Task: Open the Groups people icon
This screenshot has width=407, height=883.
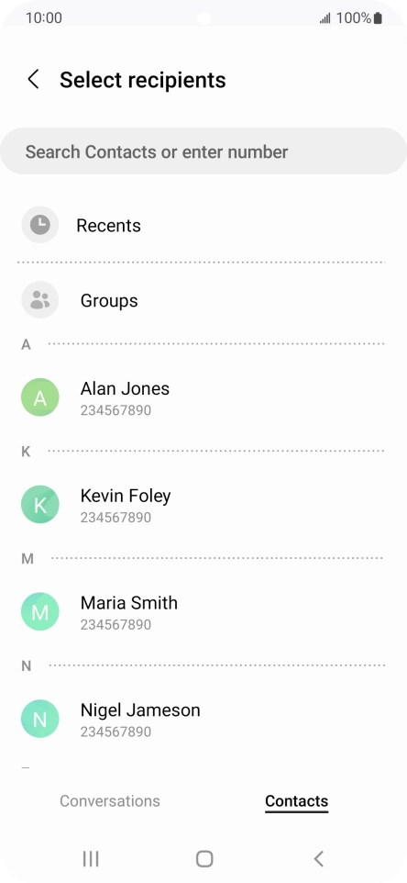Action: pos(40,299)
